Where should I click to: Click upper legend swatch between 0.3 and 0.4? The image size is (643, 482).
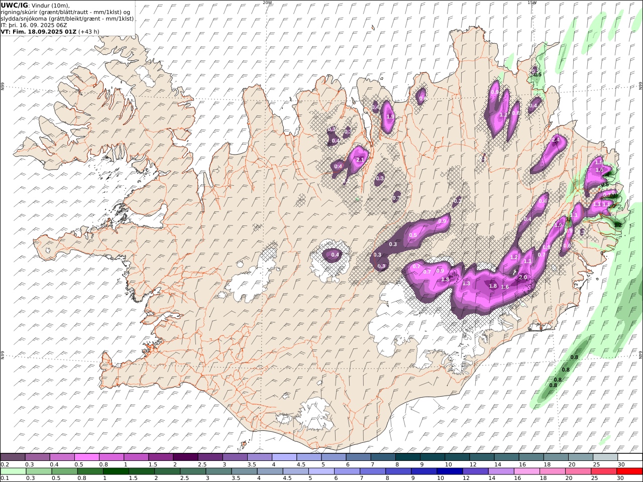37,457
